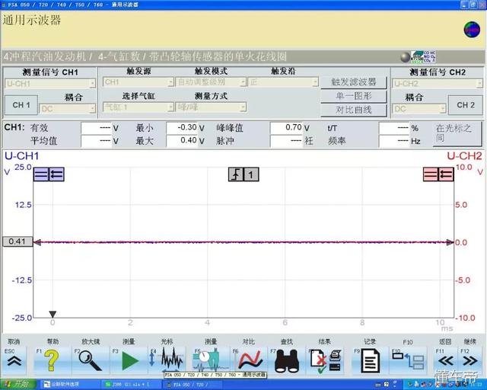Open the F8 results printer icon
The width and height of the screenshot is (487, 390).
pos(326,361)
